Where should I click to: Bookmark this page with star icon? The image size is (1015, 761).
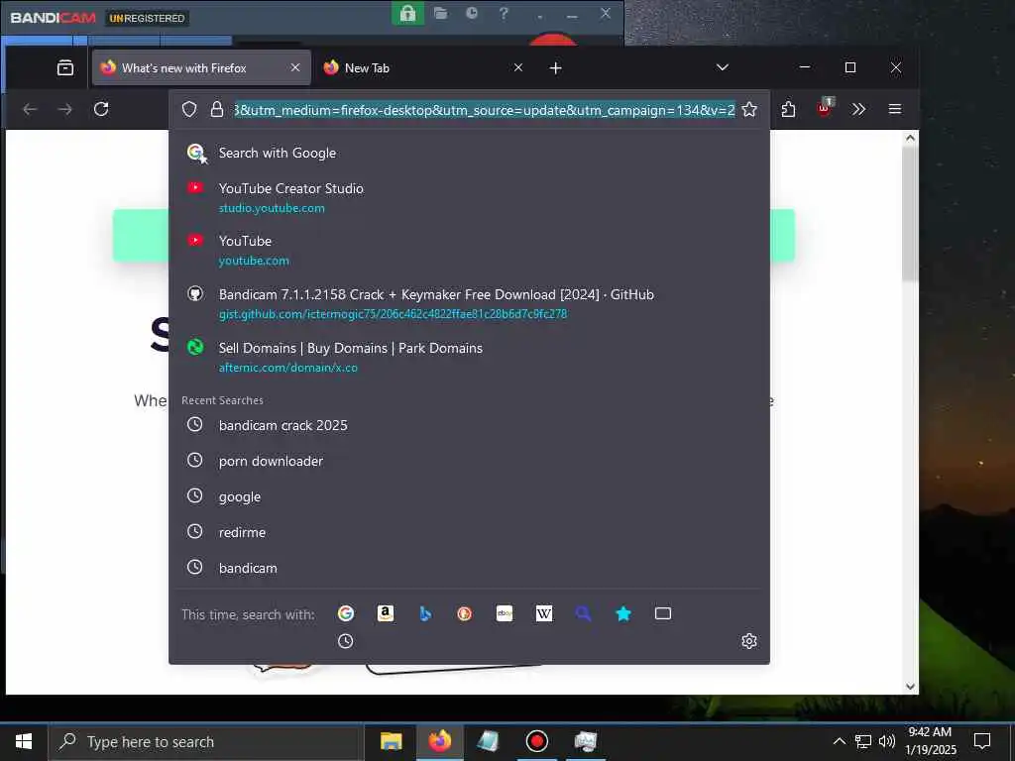749,109
